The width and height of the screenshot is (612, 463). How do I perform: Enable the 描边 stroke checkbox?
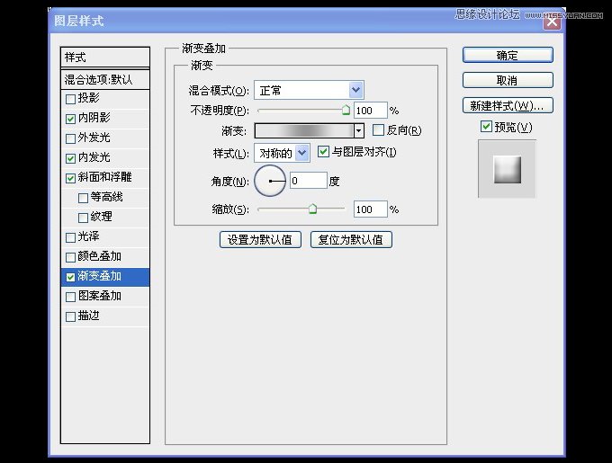click(70, 316)
